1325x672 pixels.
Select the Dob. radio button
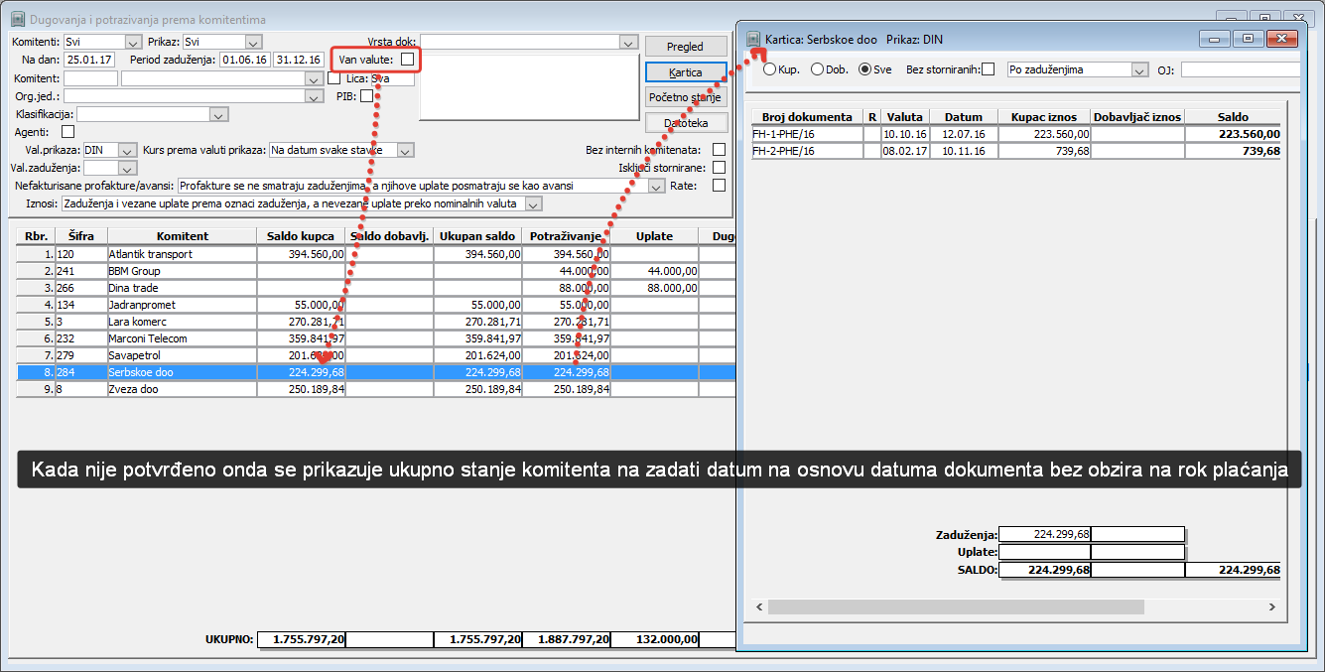point(818,69)
